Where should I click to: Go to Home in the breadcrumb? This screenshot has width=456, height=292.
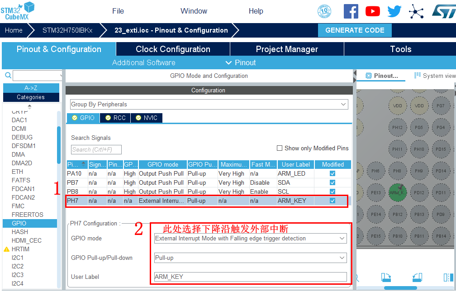[x=14, y=30]
